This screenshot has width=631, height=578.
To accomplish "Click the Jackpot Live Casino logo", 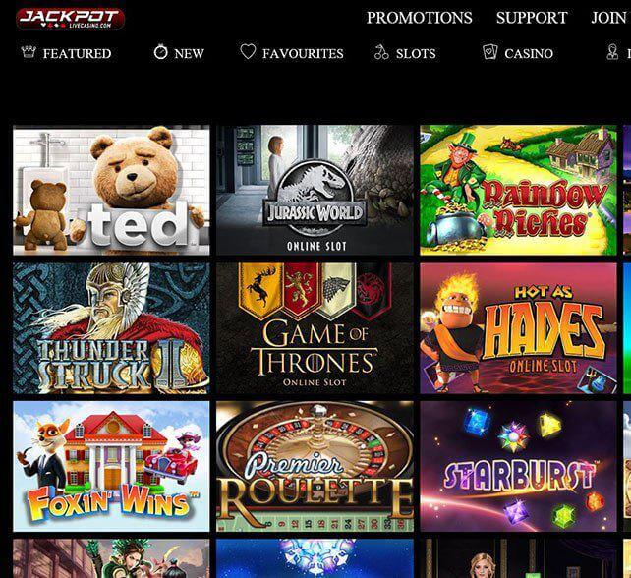I will click(x=71, y=19).
